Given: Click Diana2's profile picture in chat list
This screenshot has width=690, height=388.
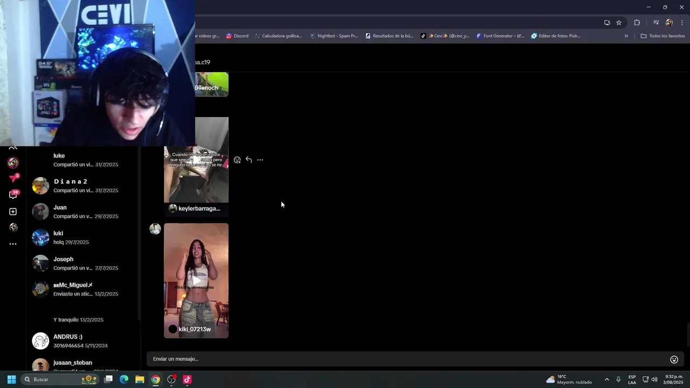Looking at the screenshot, I should coord(40,186).
